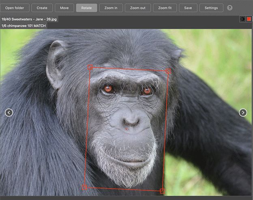This screenshot has width=253, height=200.
Task: Open the Settings panel
Action: click(x=211, y=8)
